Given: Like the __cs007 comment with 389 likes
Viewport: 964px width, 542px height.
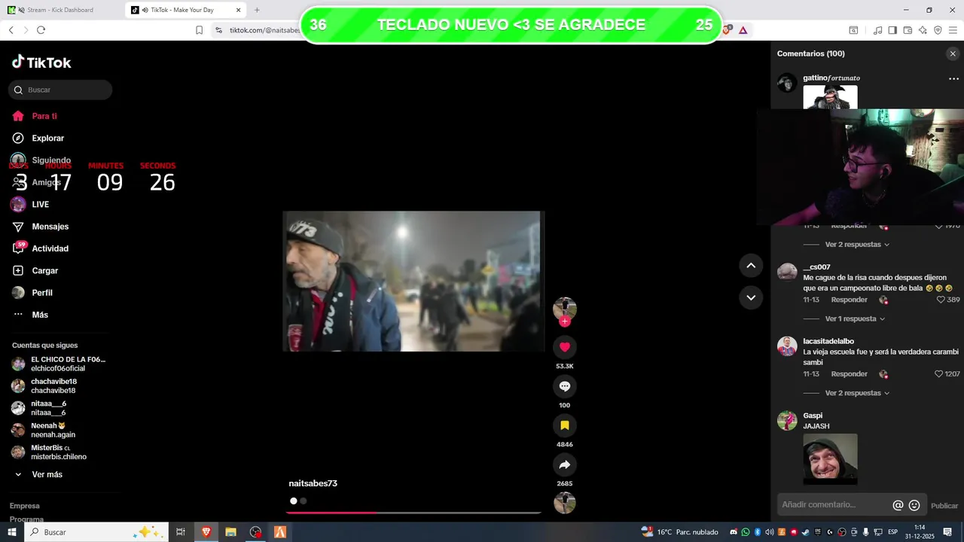Looking at the screenshot, I should (941, 300).
